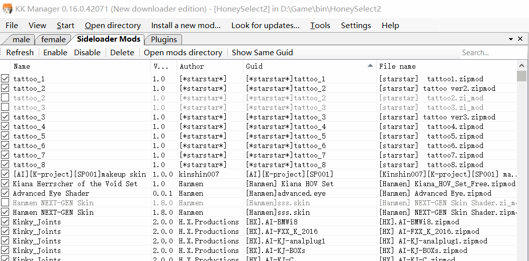Open the Settings menu
This screenshot has height=261, width=529.
tap(356, 26)
